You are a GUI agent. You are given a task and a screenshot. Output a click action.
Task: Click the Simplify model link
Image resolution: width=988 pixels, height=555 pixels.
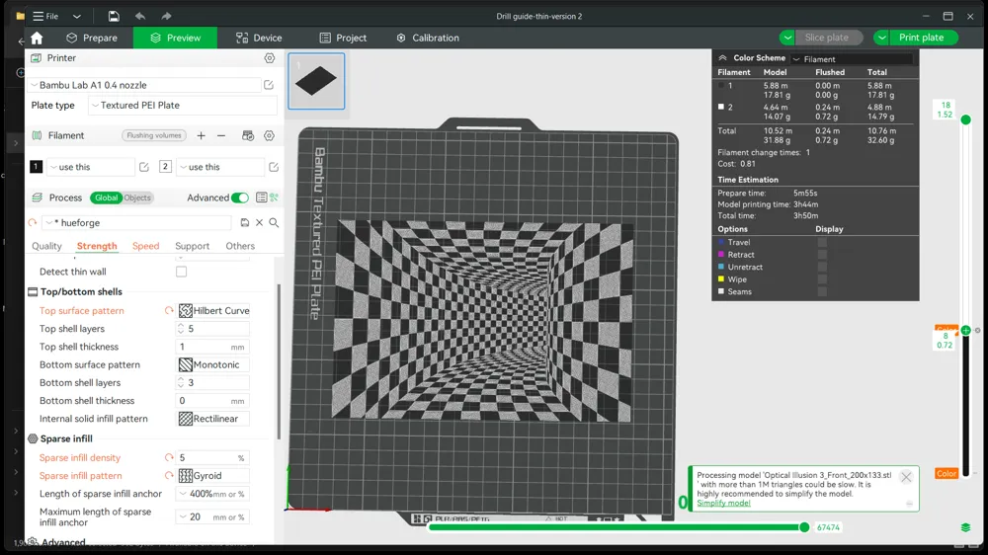[x=723, y=503]
